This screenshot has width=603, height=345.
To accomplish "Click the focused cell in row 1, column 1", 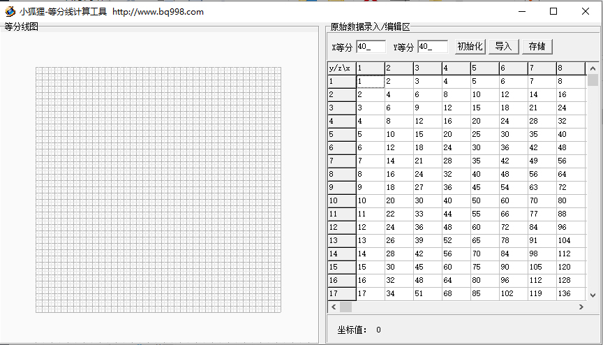I will coord(371,81).
